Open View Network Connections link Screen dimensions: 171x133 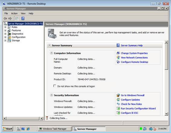point(134,58)
